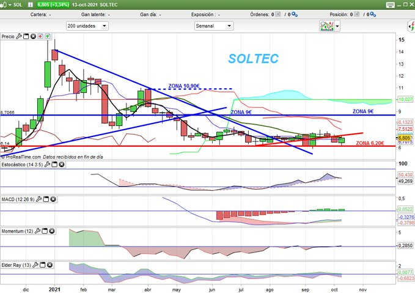Image resolution: width=415 pixels, height=293 pixels.
Task: Maximize the MACD panel
Action: [x=46, y=199]
